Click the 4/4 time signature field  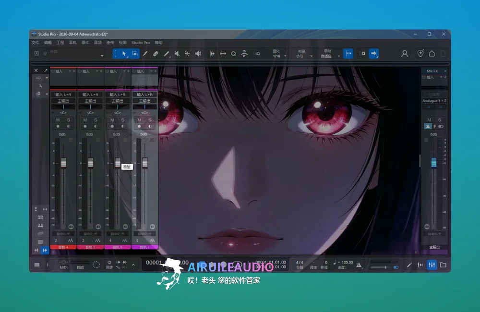(x=300, y=263)
